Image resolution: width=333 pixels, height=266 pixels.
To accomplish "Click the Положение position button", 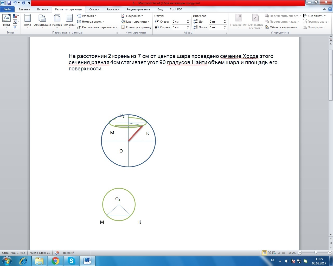I will pyautogui.click(x=238, y=22).
